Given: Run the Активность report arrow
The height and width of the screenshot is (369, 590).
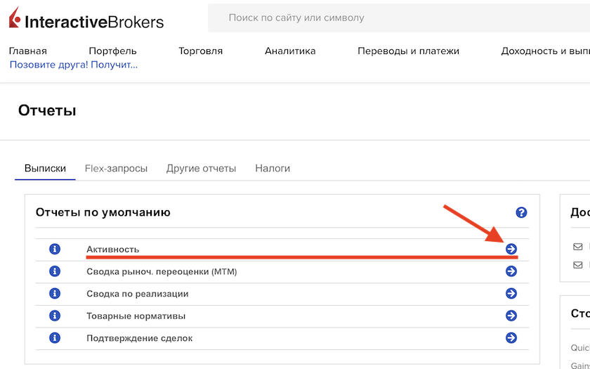Looking at the screenshot, I should coord(511,249).
